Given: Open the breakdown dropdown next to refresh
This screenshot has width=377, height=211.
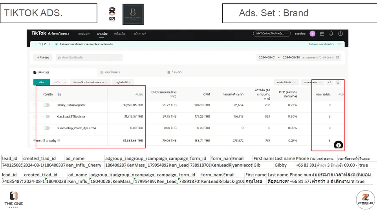Looking at the screenshot, I should (313, 82).
